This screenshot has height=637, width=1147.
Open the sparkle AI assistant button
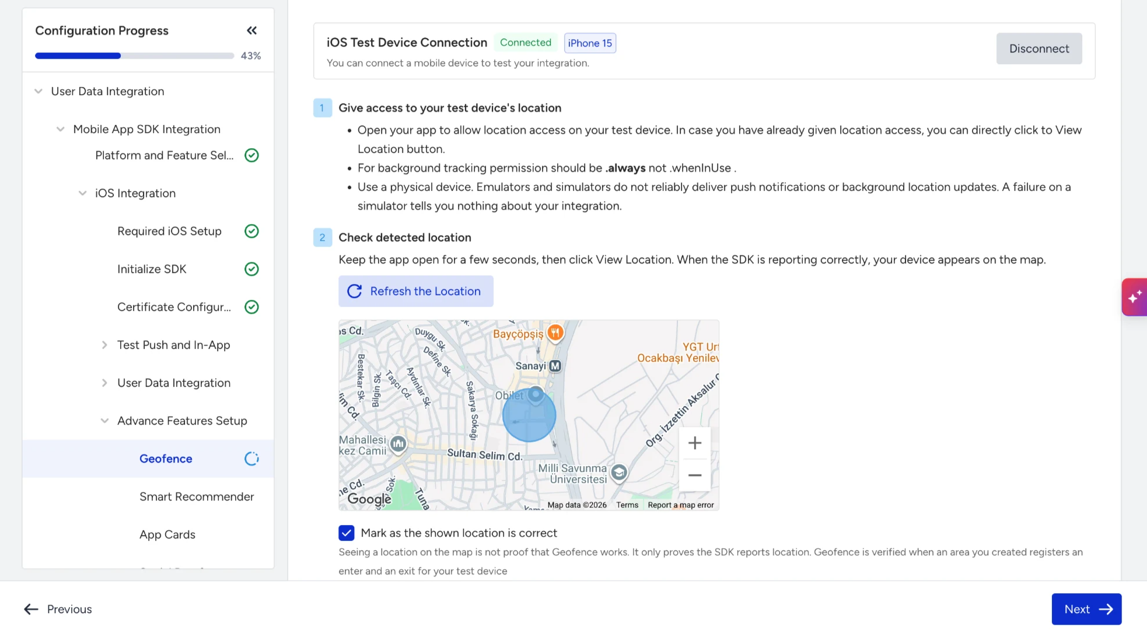tap(1134, 297)
